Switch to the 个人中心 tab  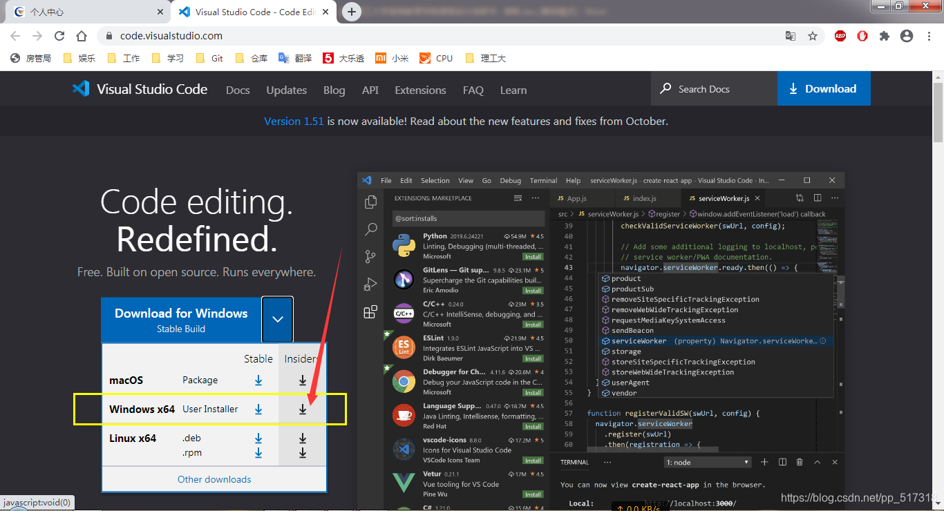point(87,12)
